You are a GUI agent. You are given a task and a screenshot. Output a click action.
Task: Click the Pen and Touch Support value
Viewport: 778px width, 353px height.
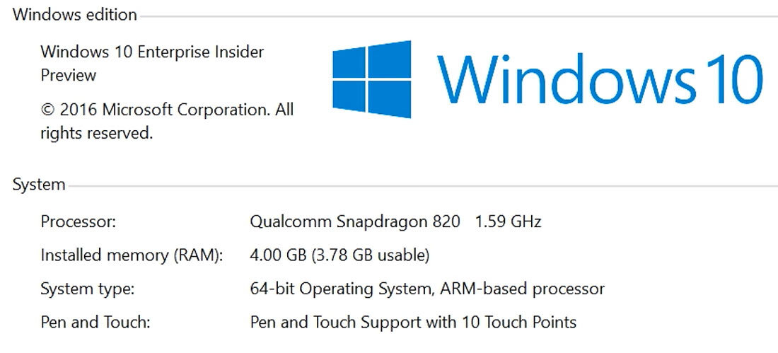413,323
